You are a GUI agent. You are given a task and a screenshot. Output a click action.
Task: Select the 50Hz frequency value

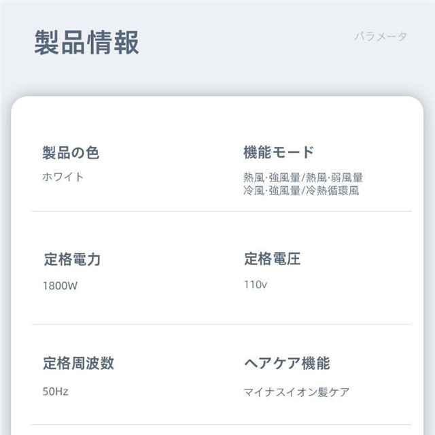click(55, 391)
